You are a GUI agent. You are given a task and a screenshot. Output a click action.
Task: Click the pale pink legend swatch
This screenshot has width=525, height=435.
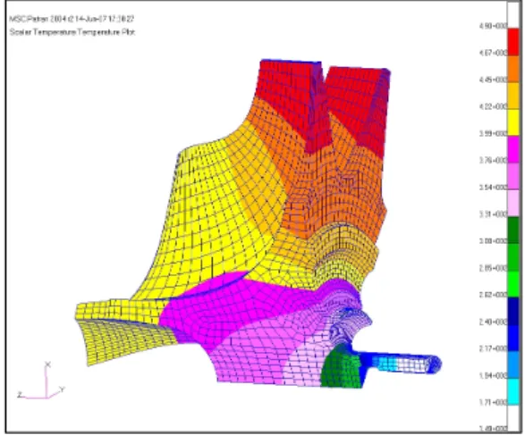coord(513,204)
